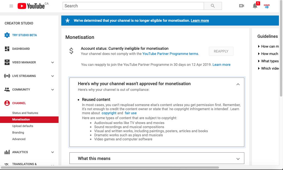Open DASHBOARD in sidebar
The height and width of the screenshot is (170, 283).
[21, 49]
